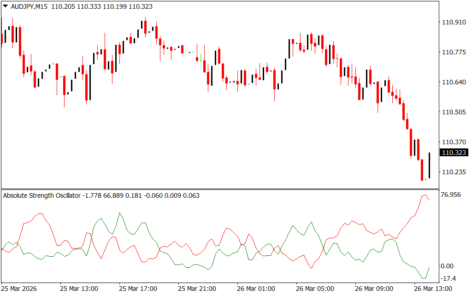Click the 110.775 price axis label

pos(454,52)
